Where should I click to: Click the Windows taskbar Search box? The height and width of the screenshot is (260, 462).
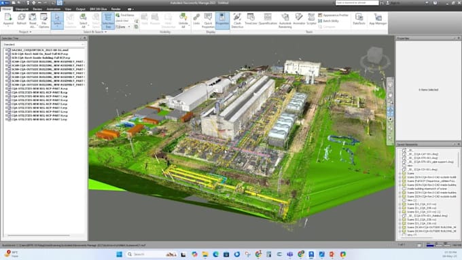[x=152, y=254]
